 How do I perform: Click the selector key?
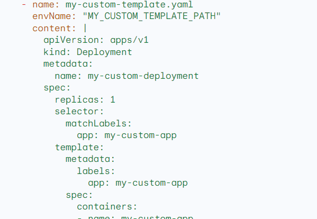79,112
